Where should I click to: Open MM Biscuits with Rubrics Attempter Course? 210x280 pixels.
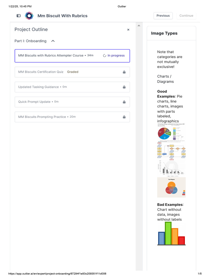[51, 56]
